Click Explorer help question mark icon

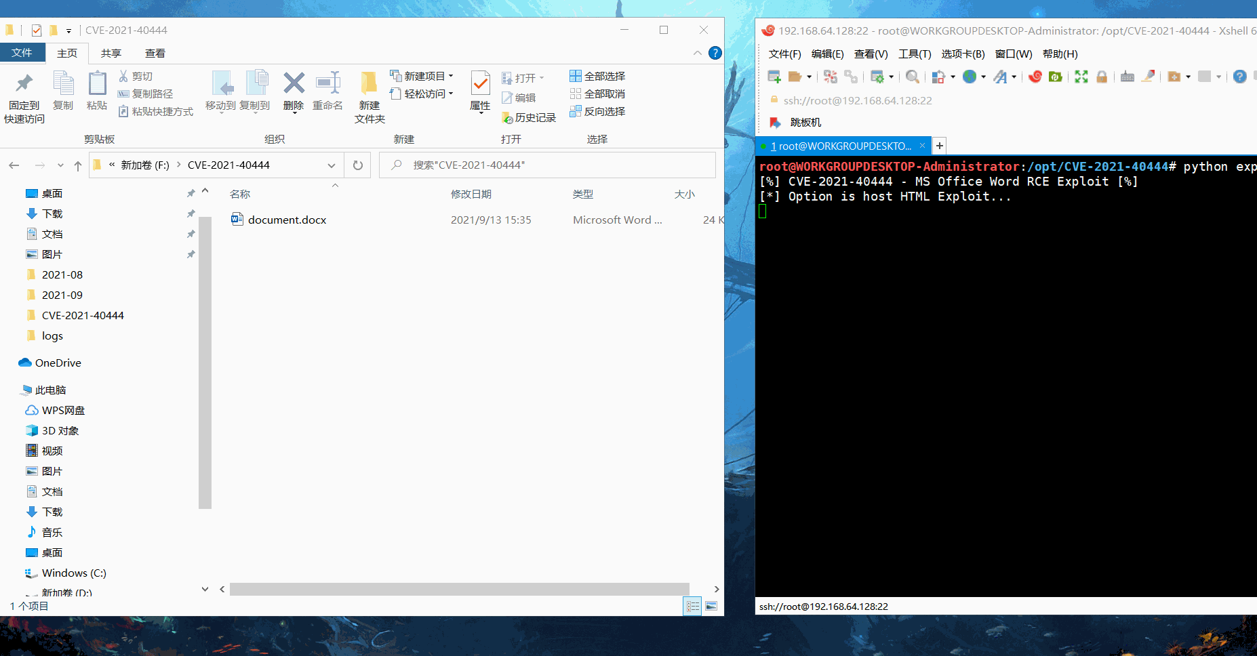coord(715,53)
